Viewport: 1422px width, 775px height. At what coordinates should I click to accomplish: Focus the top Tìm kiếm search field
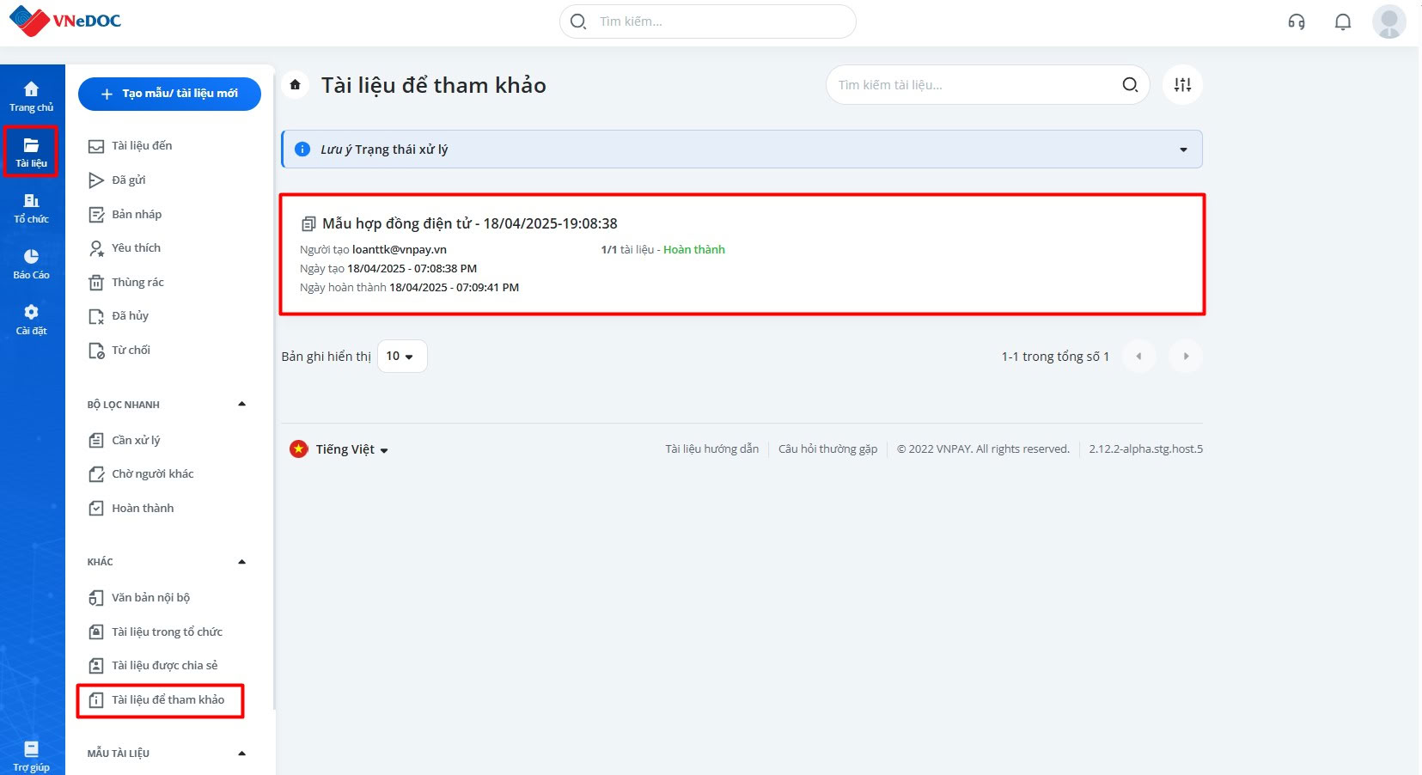[x=708, y=21]
